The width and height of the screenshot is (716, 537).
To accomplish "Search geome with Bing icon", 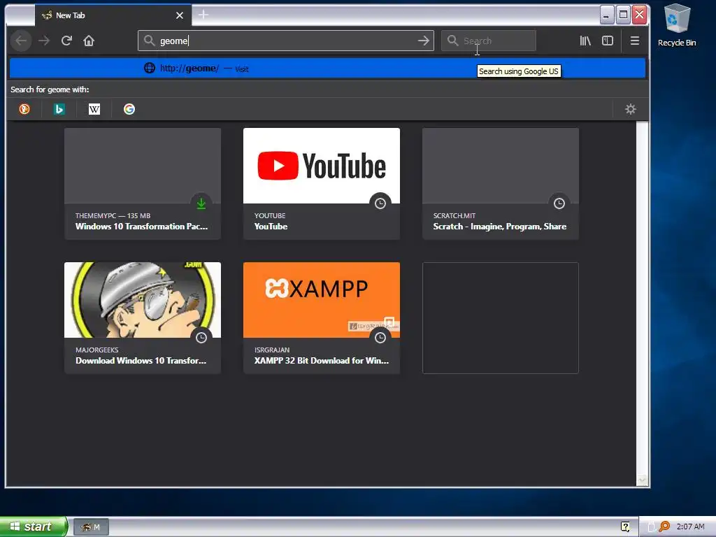I will coord(59,109).
